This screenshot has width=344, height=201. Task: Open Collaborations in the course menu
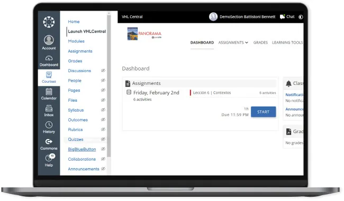82,159
